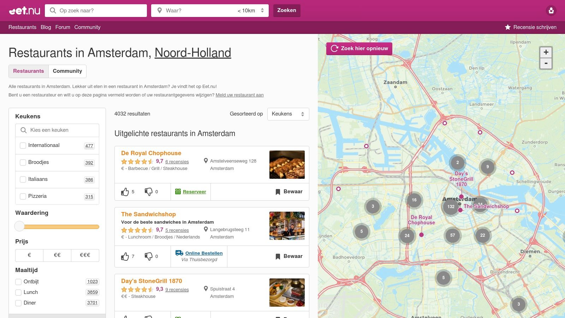Viewport: 565px width, 318px height.
Task: Click the 132 restaurants map cluster
Action: [451, 207]
